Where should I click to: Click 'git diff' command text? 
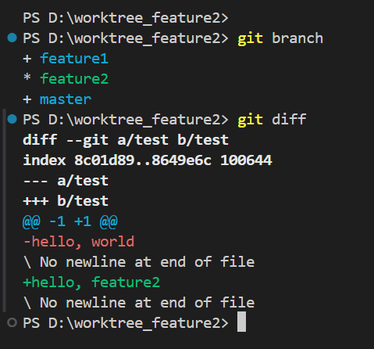click(x=272, y=120)
